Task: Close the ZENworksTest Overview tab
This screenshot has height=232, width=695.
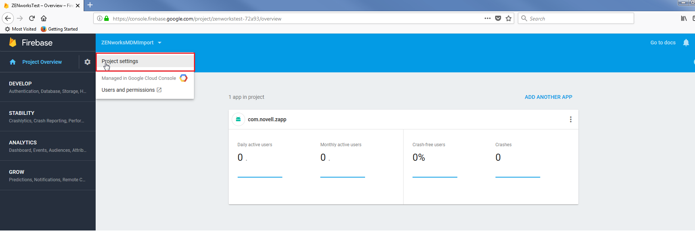Action: pos(78,6)
